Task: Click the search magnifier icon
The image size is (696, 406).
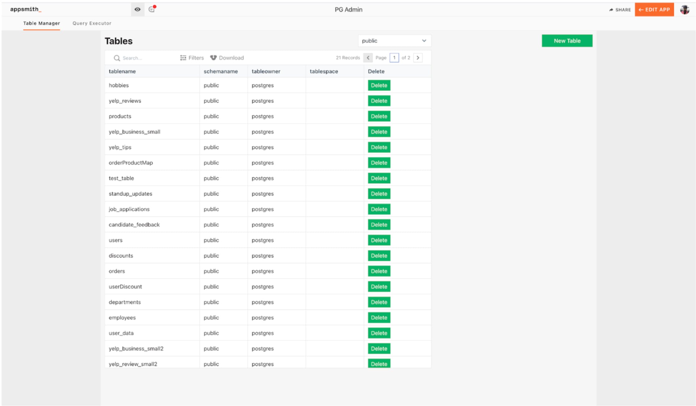Action: [x=117, y=58]
